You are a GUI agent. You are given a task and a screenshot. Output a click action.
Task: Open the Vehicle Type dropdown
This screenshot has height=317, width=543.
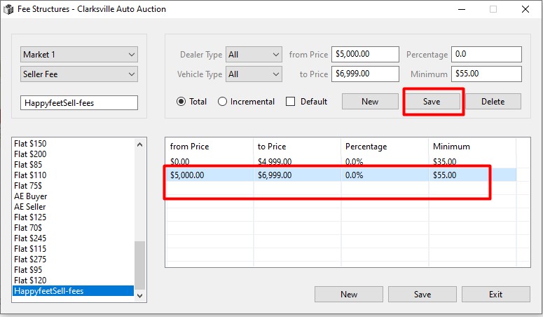click(x=254, y=74)
